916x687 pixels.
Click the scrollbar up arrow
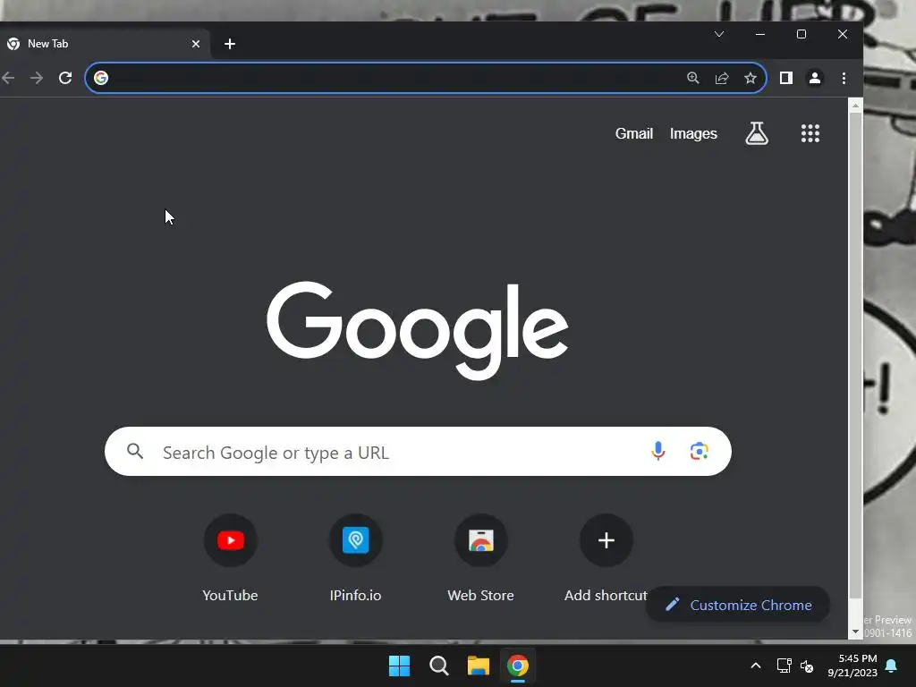point(855,106)
